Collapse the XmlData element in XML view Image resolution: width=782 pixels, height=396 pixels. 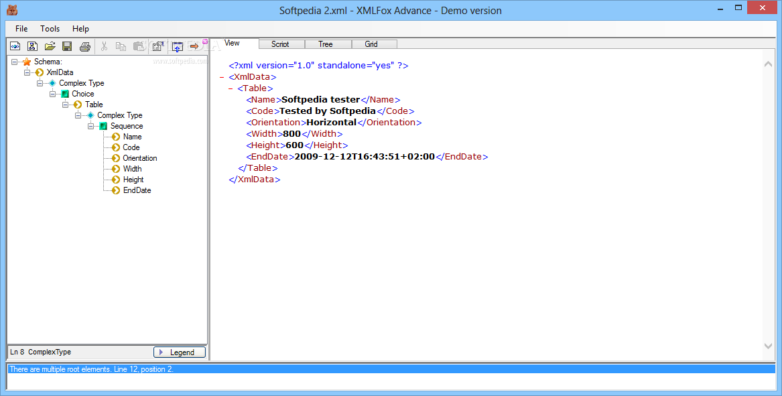coord(221,77)
